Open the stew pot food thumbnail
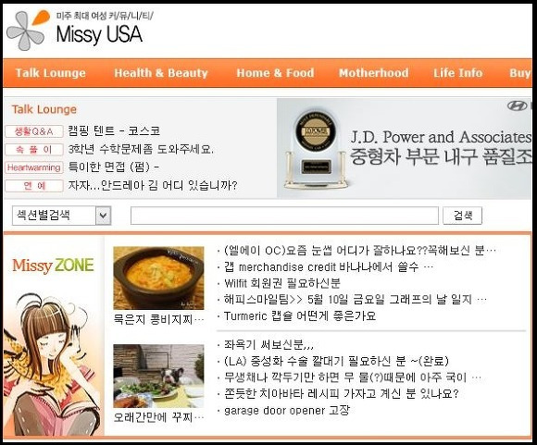This screenshot has height=445, width=537. tap(158, 278)
